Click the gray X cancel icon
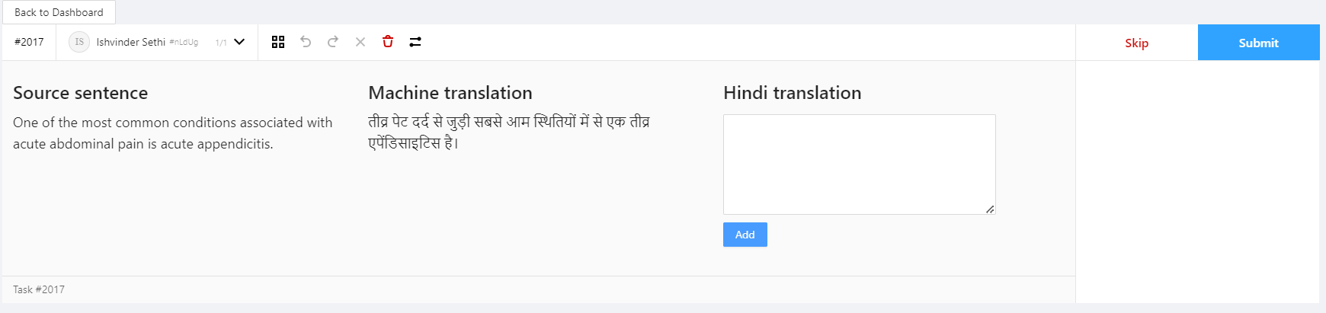This screenshot has height=313, width=1326. click(360, 42)
